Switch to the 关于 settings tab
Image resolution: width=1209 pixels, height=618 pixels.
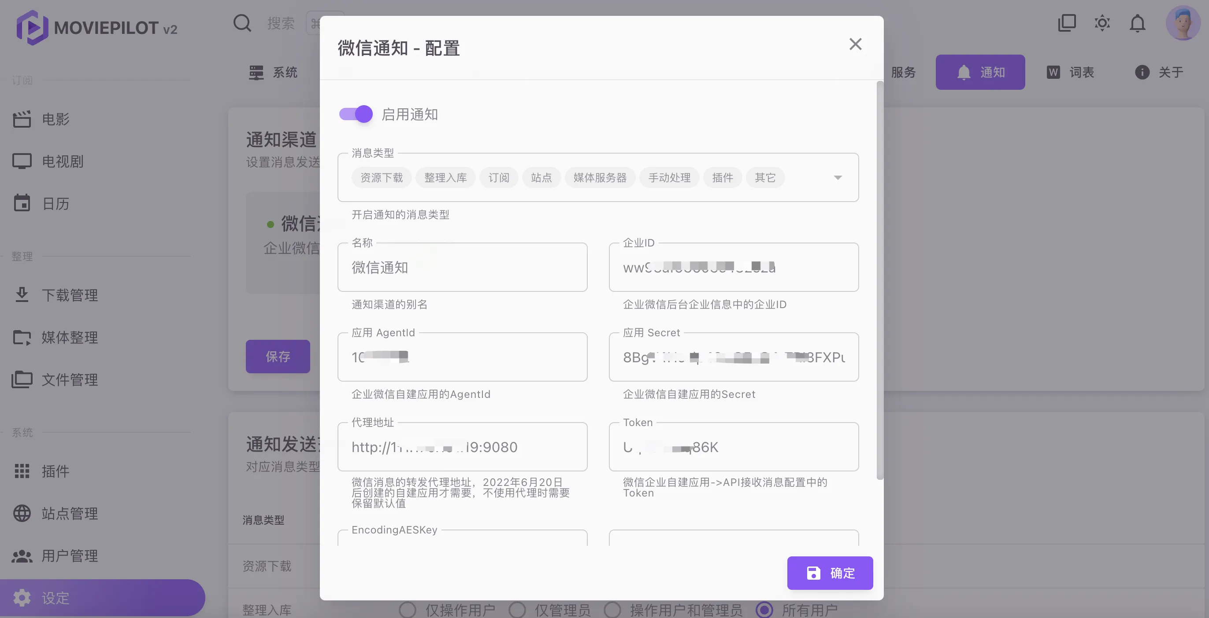click(x=1159, y=72)
